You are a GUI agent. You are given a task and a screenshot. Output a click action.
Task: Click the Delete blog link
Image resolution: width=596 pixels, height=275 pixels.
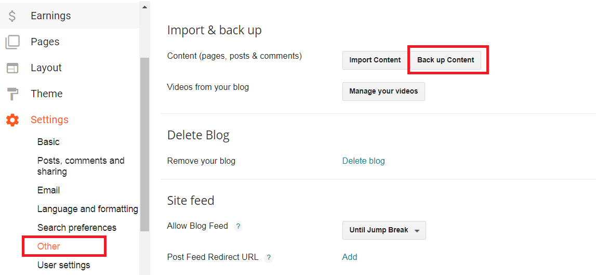click(x=363, y=161)
